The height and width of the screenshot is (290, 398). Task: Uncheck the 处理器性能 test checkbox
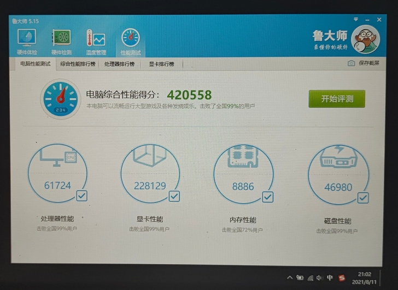[82, 196]
